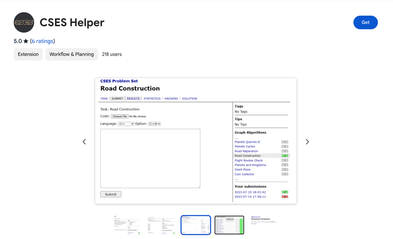Click the Road Construction page title
Screen dimensions: 393x239
(x=130, y=88)
